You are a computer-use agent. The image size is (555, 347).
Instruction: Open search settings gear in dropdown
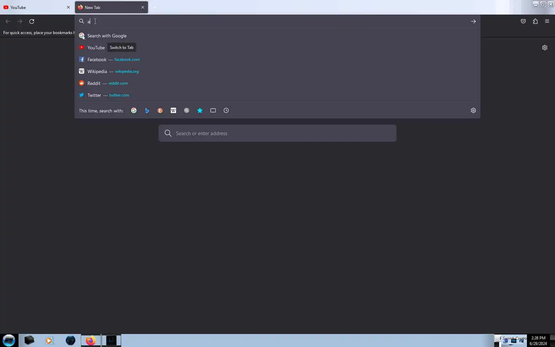[473, 110]
